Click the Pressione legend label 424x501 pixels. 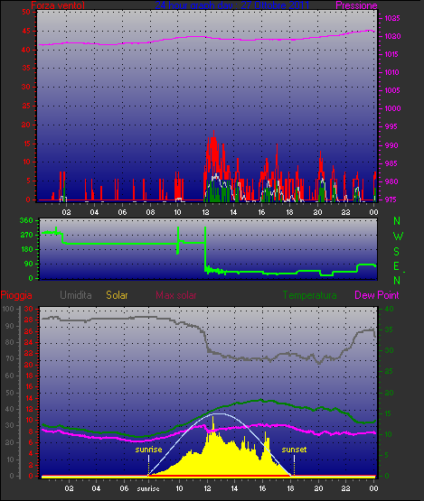(x=356, y=5)
